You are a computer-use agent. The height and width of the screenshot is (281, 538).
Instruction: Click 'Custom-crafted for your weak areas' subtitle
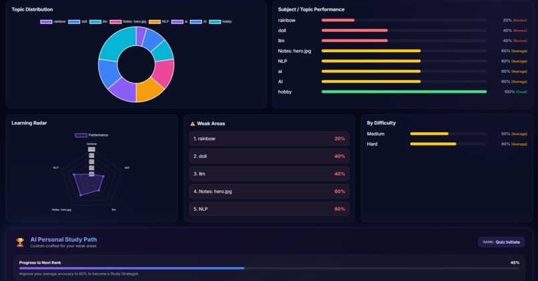point(63,246)
